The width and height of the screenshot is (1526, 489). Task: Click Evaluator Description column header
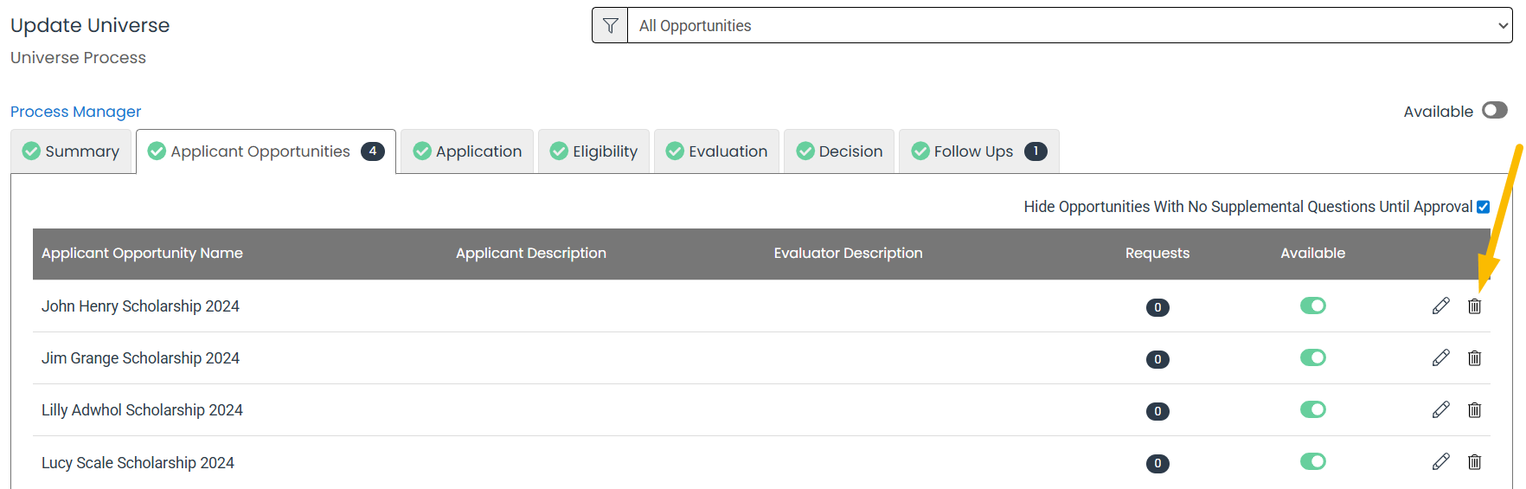(x=848, y=254)
